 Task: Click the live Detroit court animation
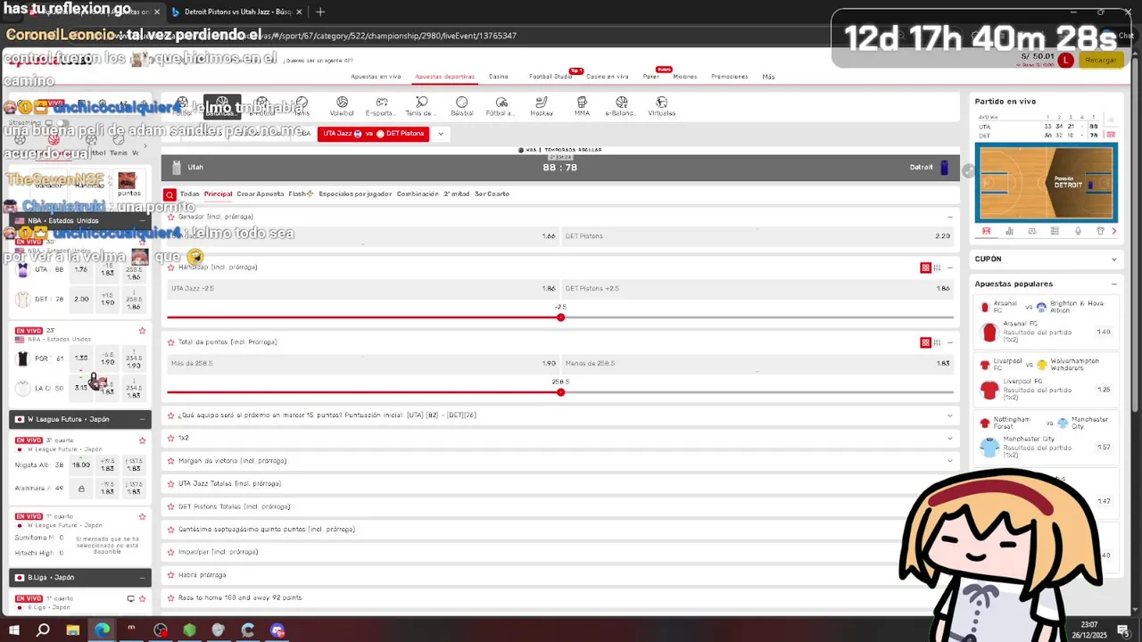coord(1046,183)
